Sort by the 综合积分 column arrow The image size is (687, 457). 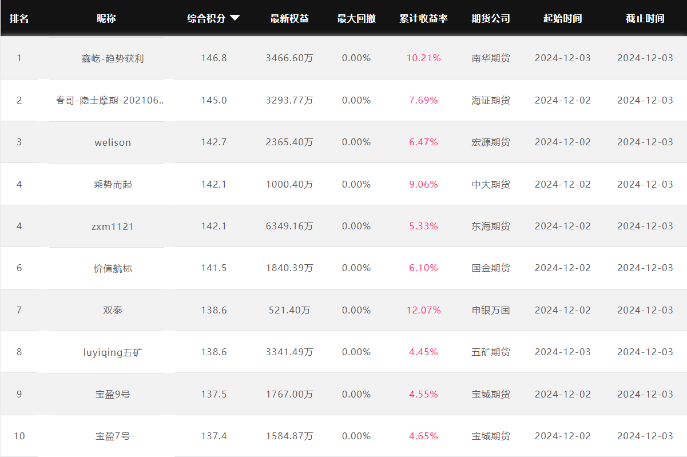[x=235, y=18]
